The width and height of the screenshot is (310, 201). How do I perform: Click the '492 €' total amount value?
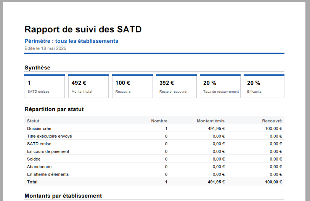79,83
